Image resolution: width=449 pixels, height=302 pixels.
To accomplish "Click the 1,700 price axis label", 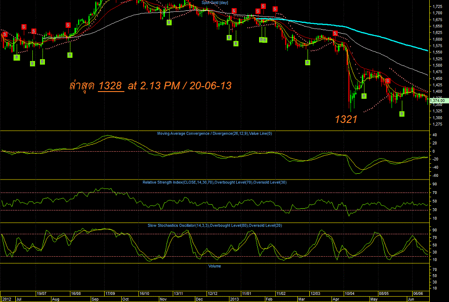I will 437,13.
